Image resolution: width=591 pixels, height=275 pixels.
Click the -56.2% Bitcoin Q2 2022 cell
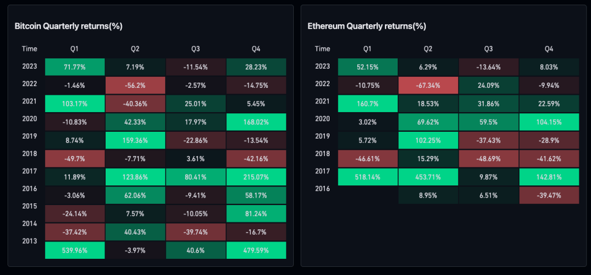coord(136,84)
